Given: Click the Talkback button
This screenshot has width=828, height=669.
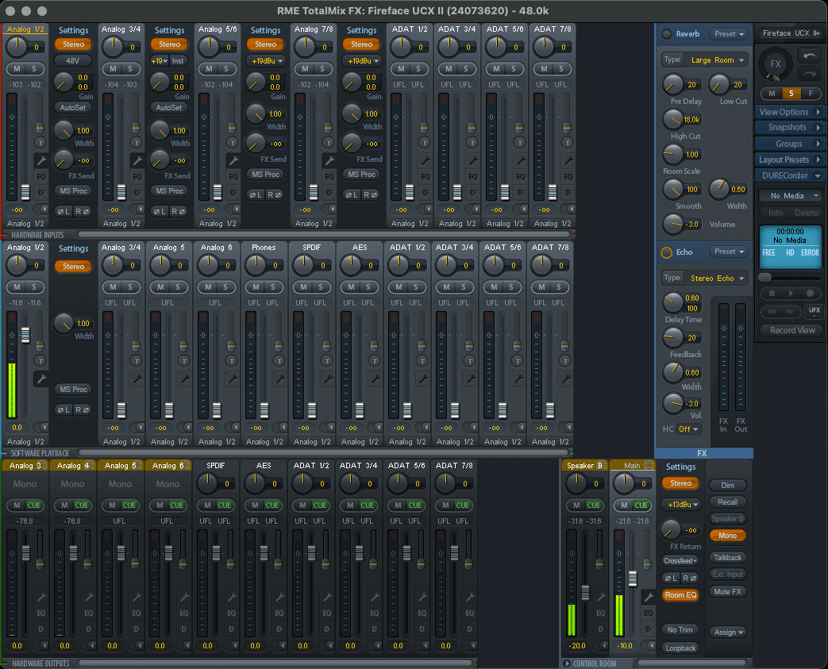Looking at the screenshot, I should pyautogui.click(x=728, y=558).
